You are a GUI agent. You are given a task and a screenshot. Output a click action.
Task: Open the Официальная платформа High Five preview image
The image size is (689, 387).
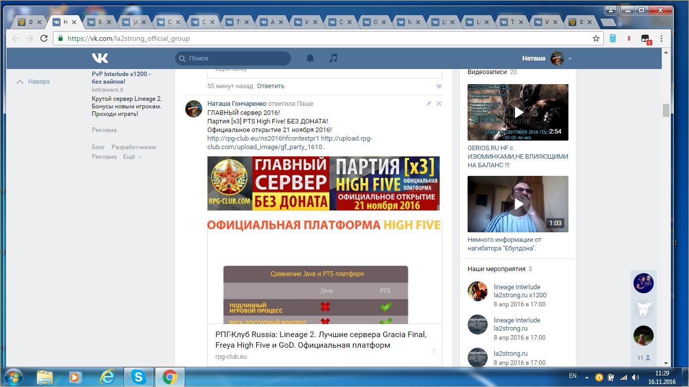(324, 271)
